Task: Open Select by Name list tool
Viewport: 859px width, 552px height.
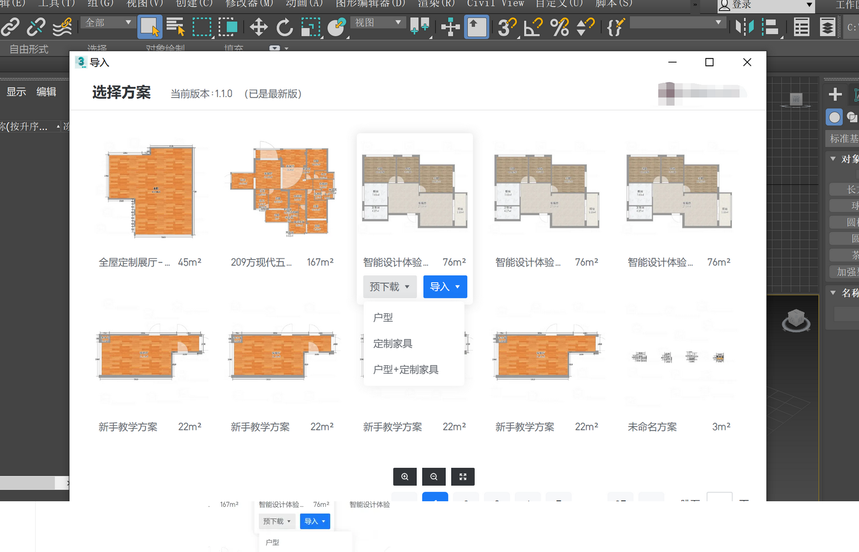Action: pos(175,27)
